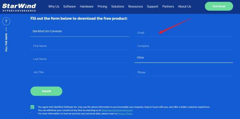Open the China country dropdown
The image size is (240, 119).
click(x=184, y=58)
